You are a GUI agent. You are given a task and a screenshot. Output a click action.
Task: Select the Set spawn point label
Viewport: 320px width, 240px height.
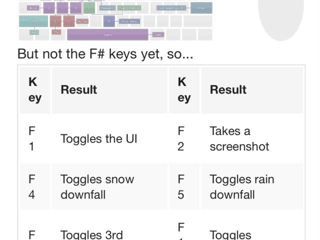pos(171,8)
